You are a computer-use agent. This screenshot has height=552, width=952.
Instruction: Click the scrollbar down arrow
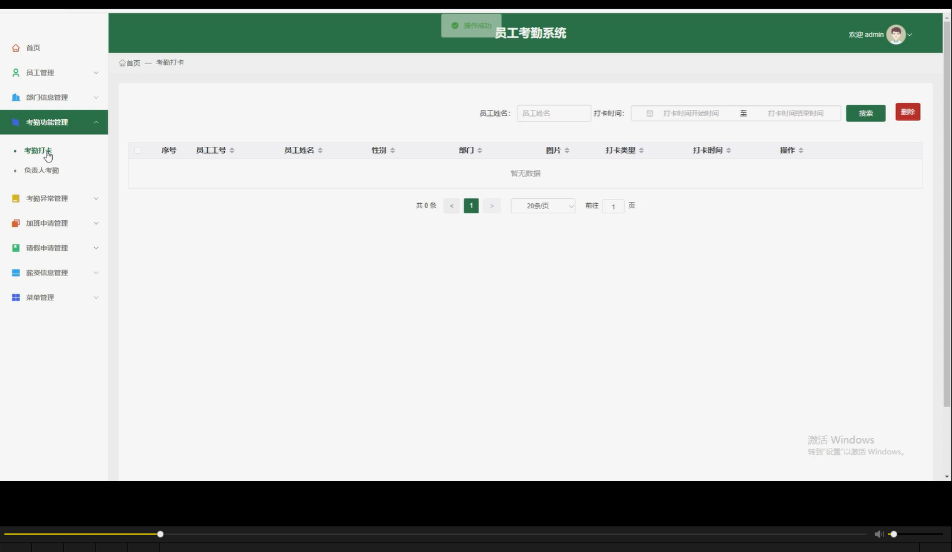click(947, 477)
